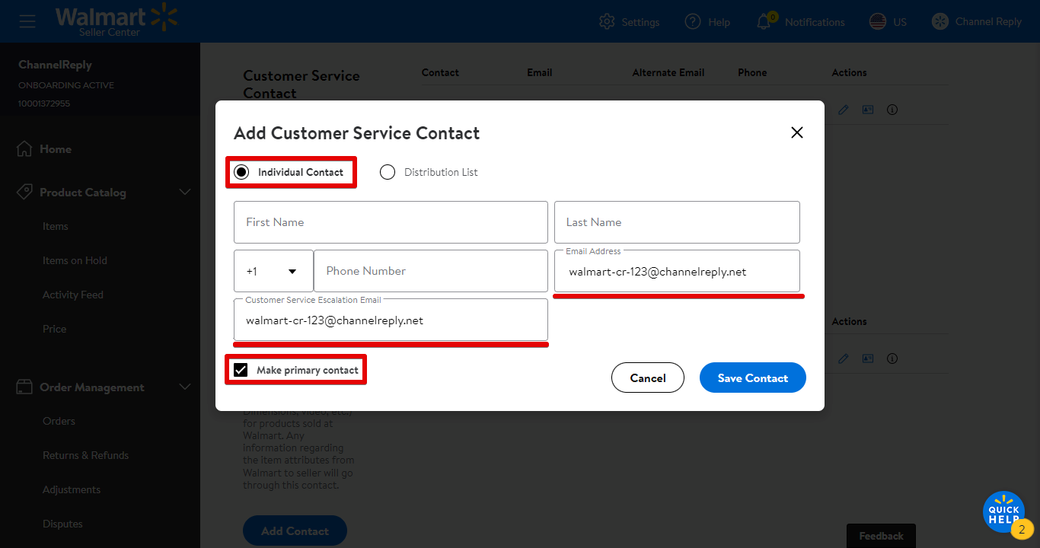Click the Notifications label in the header
This screenshot has width=1040, height=548.
(815, 22)
